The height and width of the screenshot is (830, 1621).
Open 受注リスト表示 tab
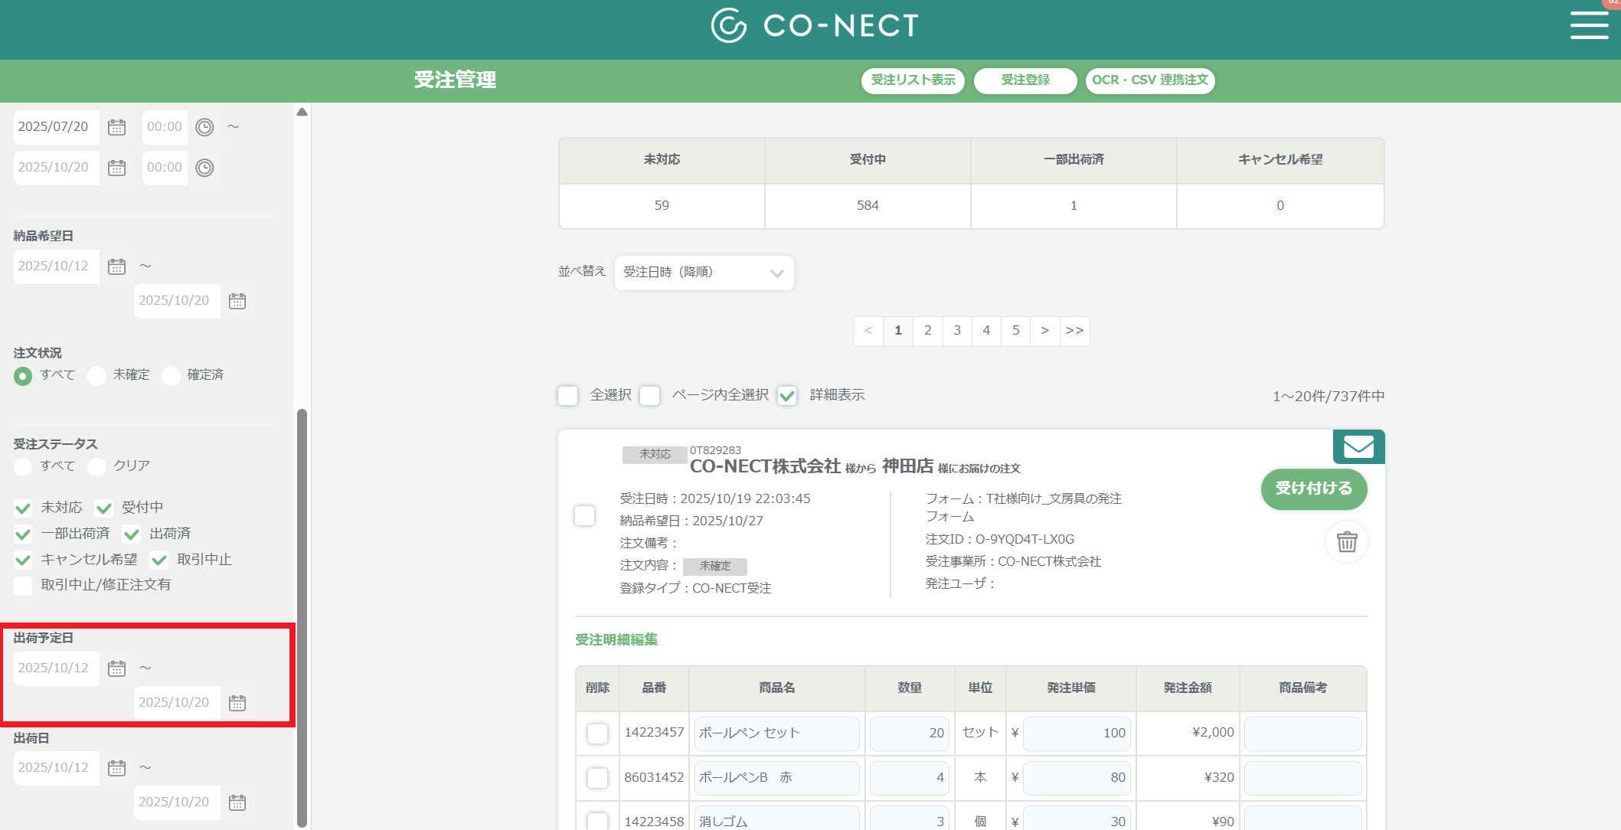coord(913,80)
